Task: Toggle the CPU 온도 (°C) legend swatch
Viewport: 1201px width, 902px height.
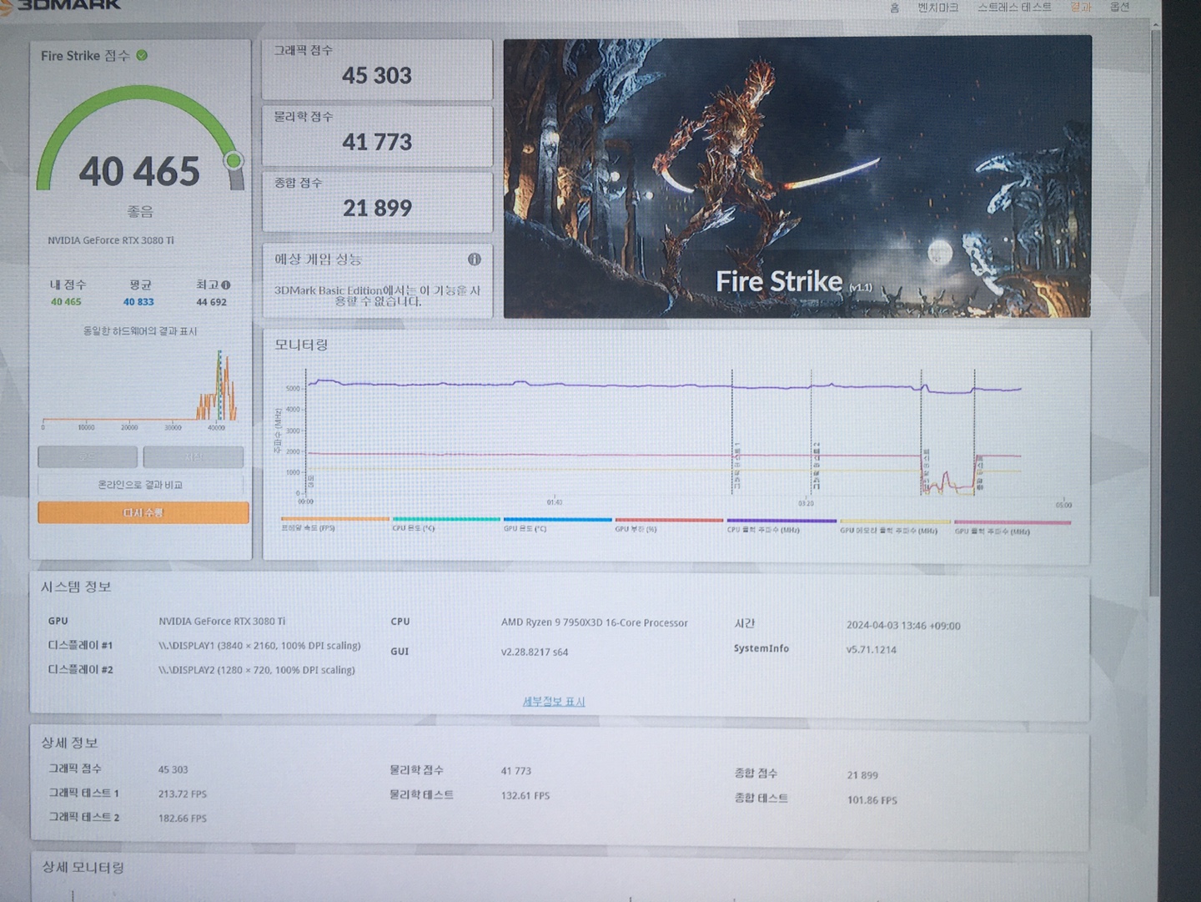Action: [446, 519]
